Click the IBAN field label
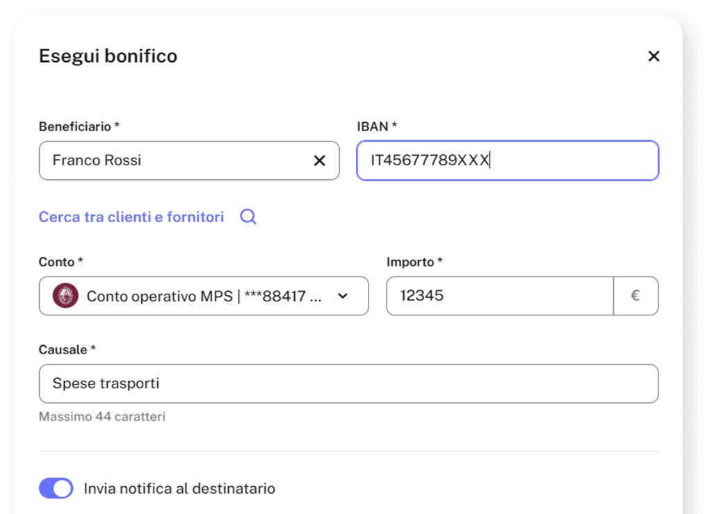Viewport: 712px width, 514px height. pyautogui.click(x=377, y=126)
